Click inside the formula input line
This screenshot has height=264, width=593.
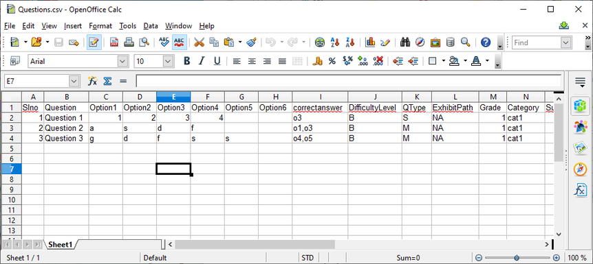[348, 81]
